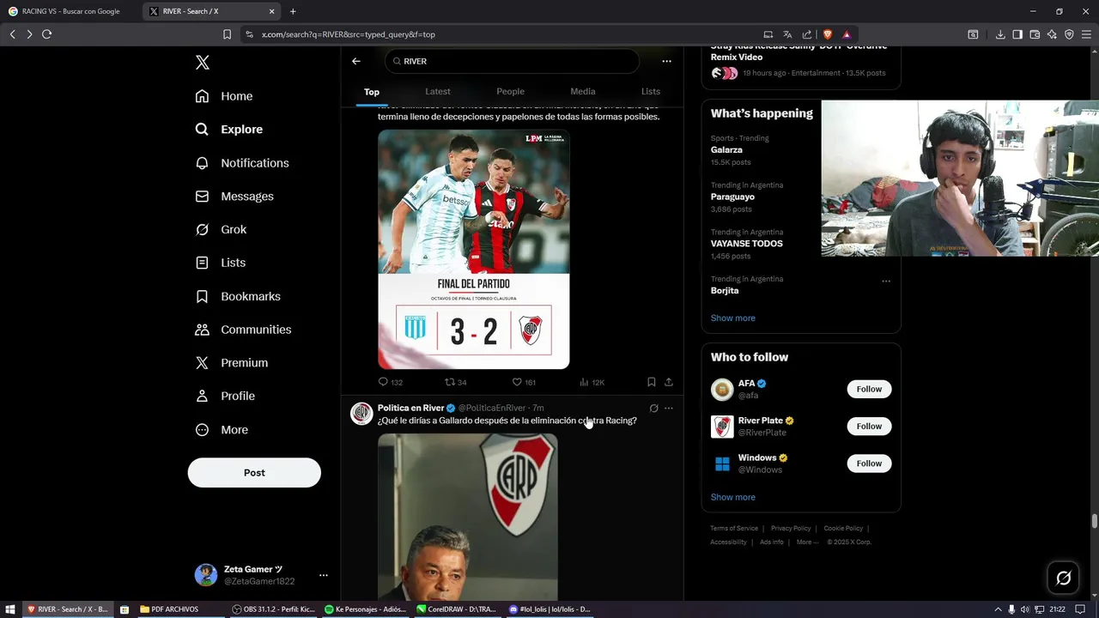Open the Paraguayo trending topic
The width and height of the screenshot is (1099, 618).
pos(732,197)
